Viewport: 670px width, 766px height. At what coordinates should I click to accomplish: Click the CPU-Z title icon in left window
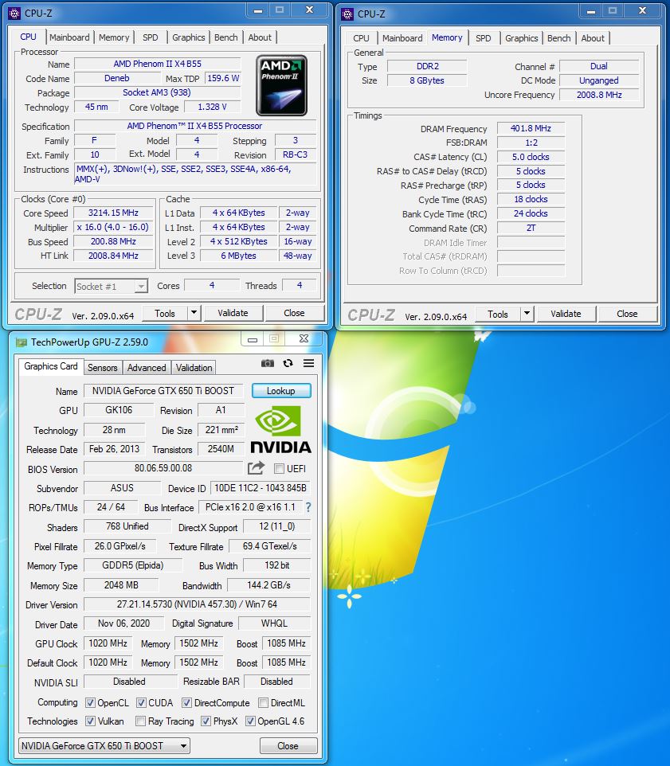tap(14, 14)
